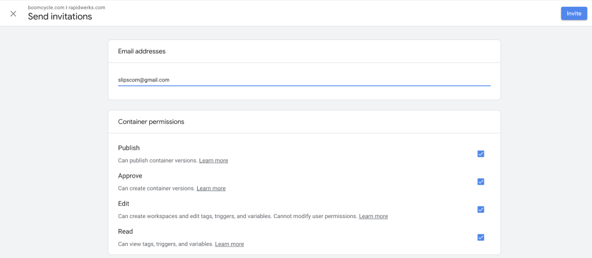This screenshot has height=258, width=592.
Task: Open Learn more link under Edit
Action: click(x=373, y=216)
